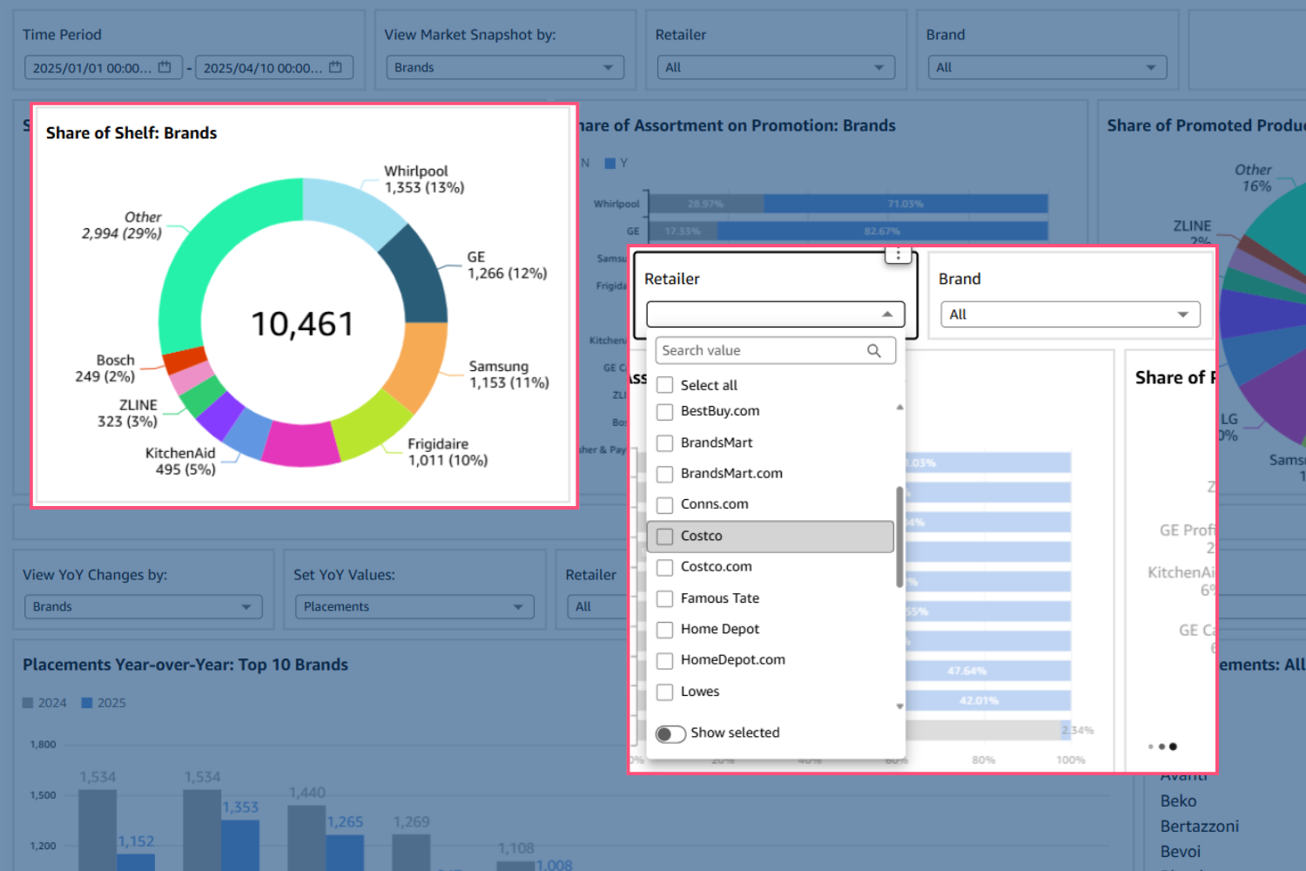Image resolution: width=1306 pixels, height=871 pixels.
Task: Click the scroll-down arrow in retailer list
Action: pyautogui.click(x=899, y=706)
